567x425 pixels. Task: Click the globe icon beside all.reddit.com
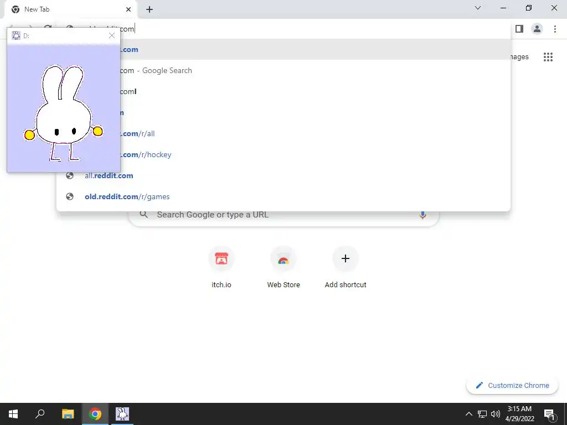click(70, 175)
